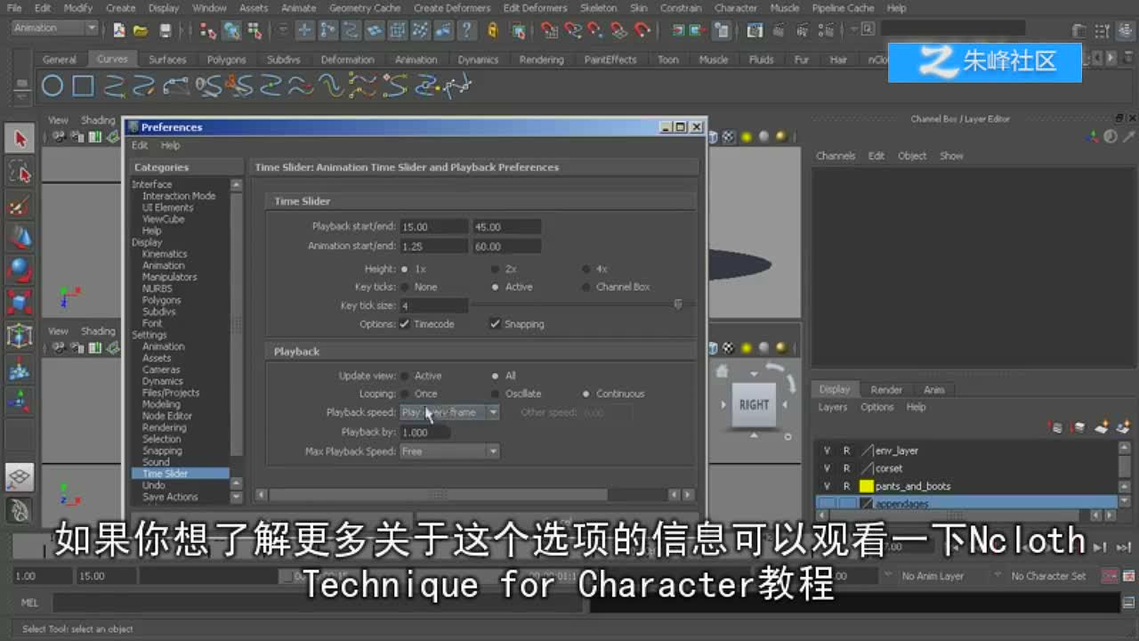Open the Skeleton menu

click(x=598, y=8)
